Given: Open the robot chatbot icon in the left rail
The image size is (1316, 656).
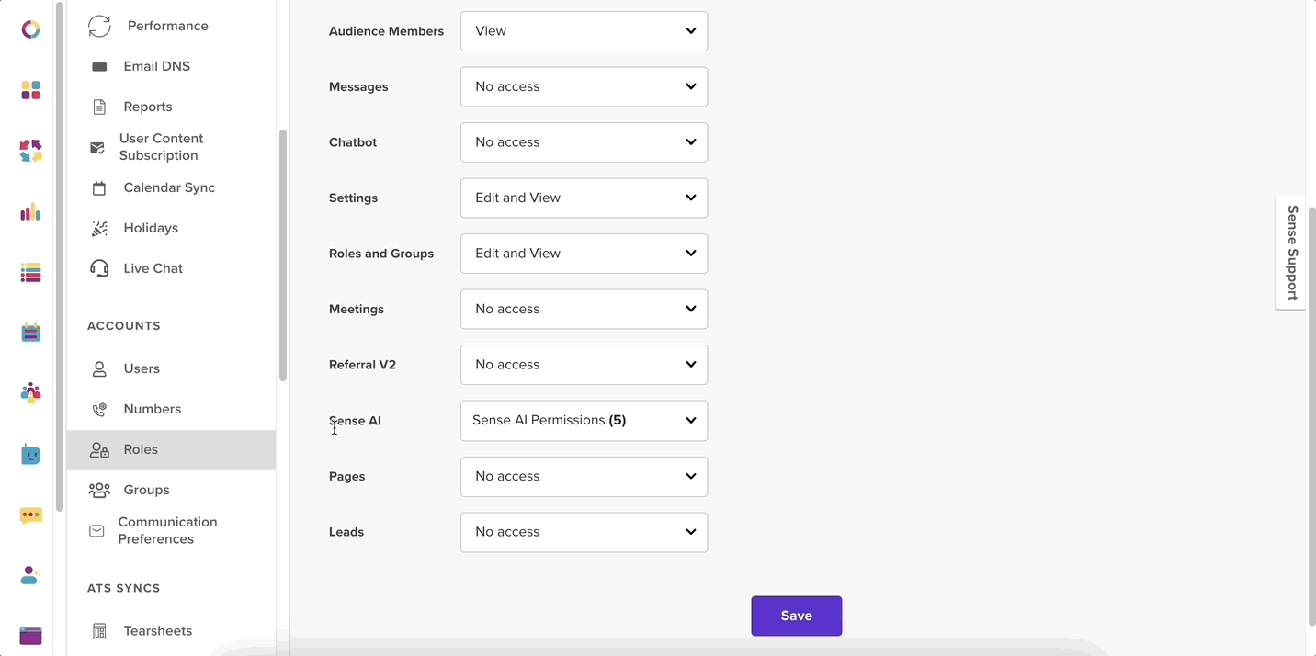Looking at the screenshot, I should (30, 454).
